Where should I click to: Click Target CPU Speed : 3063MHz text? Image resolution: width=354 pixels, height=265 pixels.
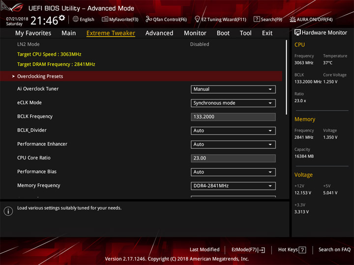point(49,54)
